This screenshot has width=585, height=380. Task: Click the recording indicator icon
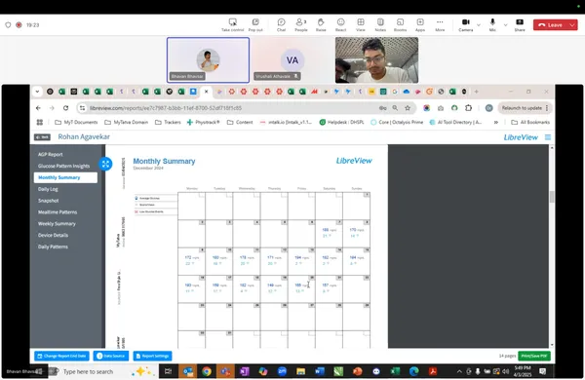[x=19, y=25]
